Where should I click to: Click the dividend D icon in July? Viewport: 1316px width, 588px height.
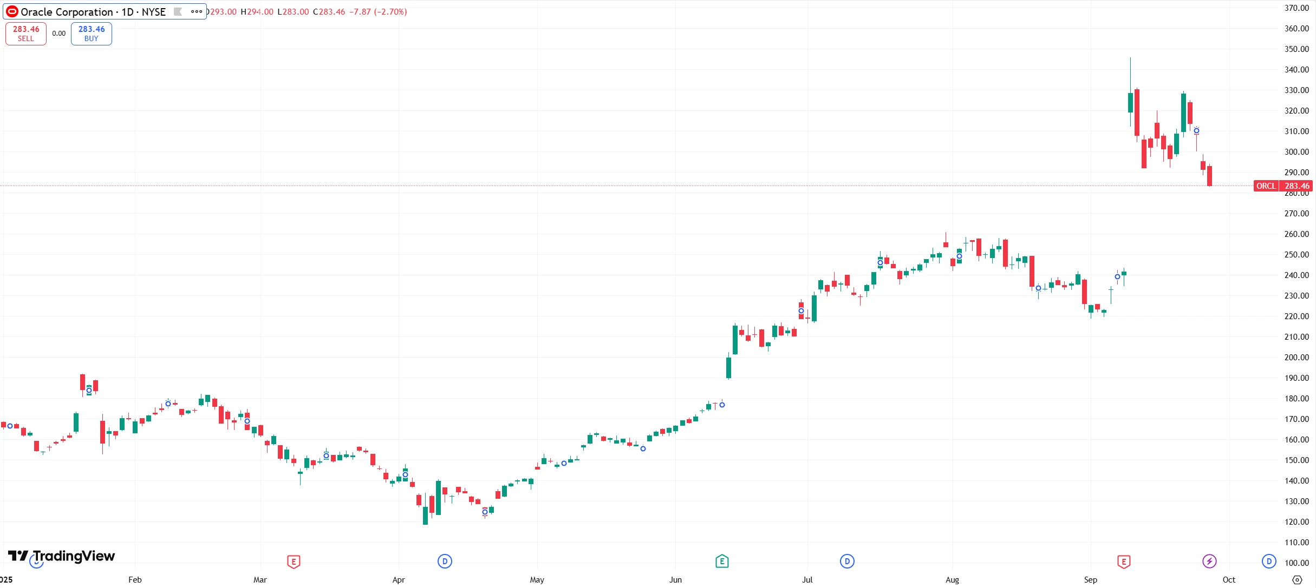[847, 561]
